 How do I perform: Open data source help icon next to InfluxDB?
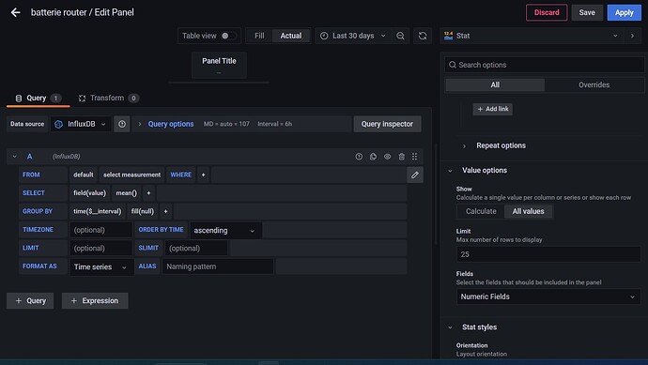(x=122, y=124)
